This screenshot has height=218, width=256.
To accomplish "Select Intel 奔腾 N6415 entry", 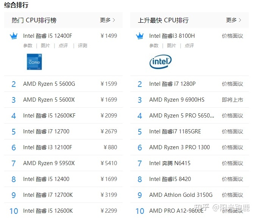I will [x=170, y=163].
